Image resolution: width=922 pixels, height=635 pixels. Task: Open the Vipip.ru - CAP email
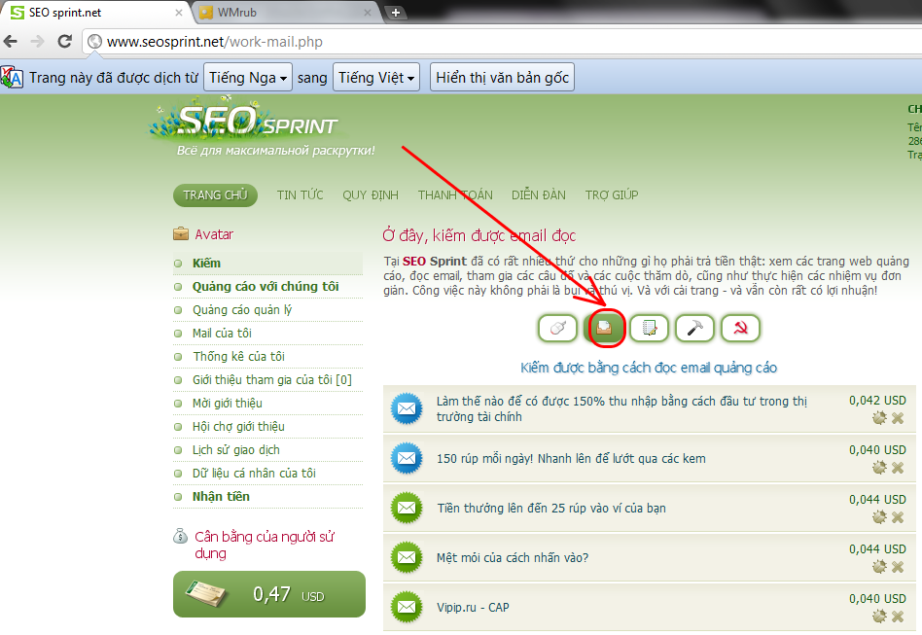(x=472, y=608)
